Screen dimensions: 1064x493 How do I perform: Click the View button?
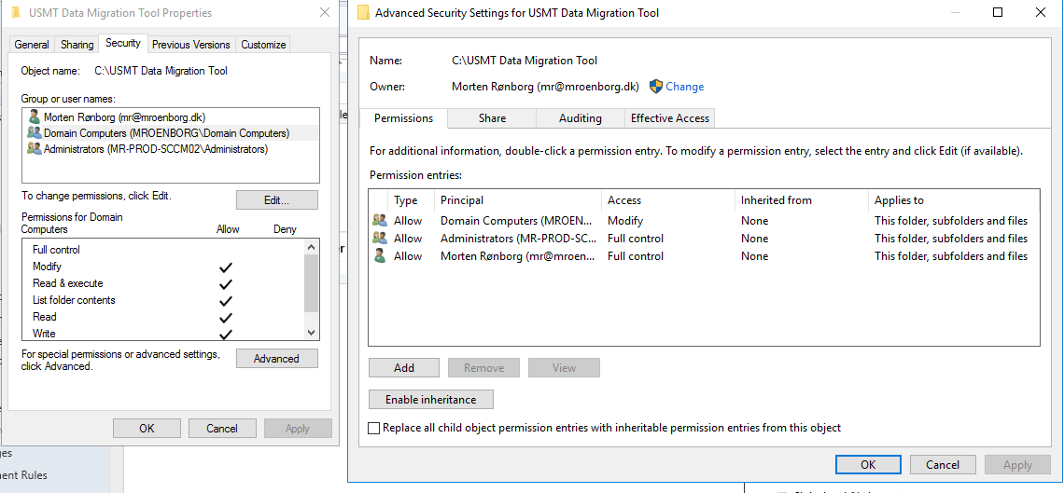564,368
